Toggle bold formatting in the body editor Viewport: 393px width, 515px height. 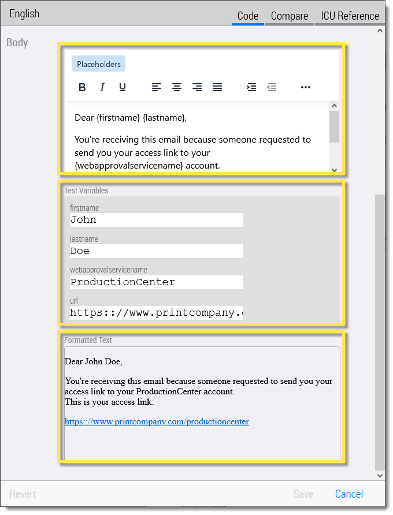(x=82, y=87)
